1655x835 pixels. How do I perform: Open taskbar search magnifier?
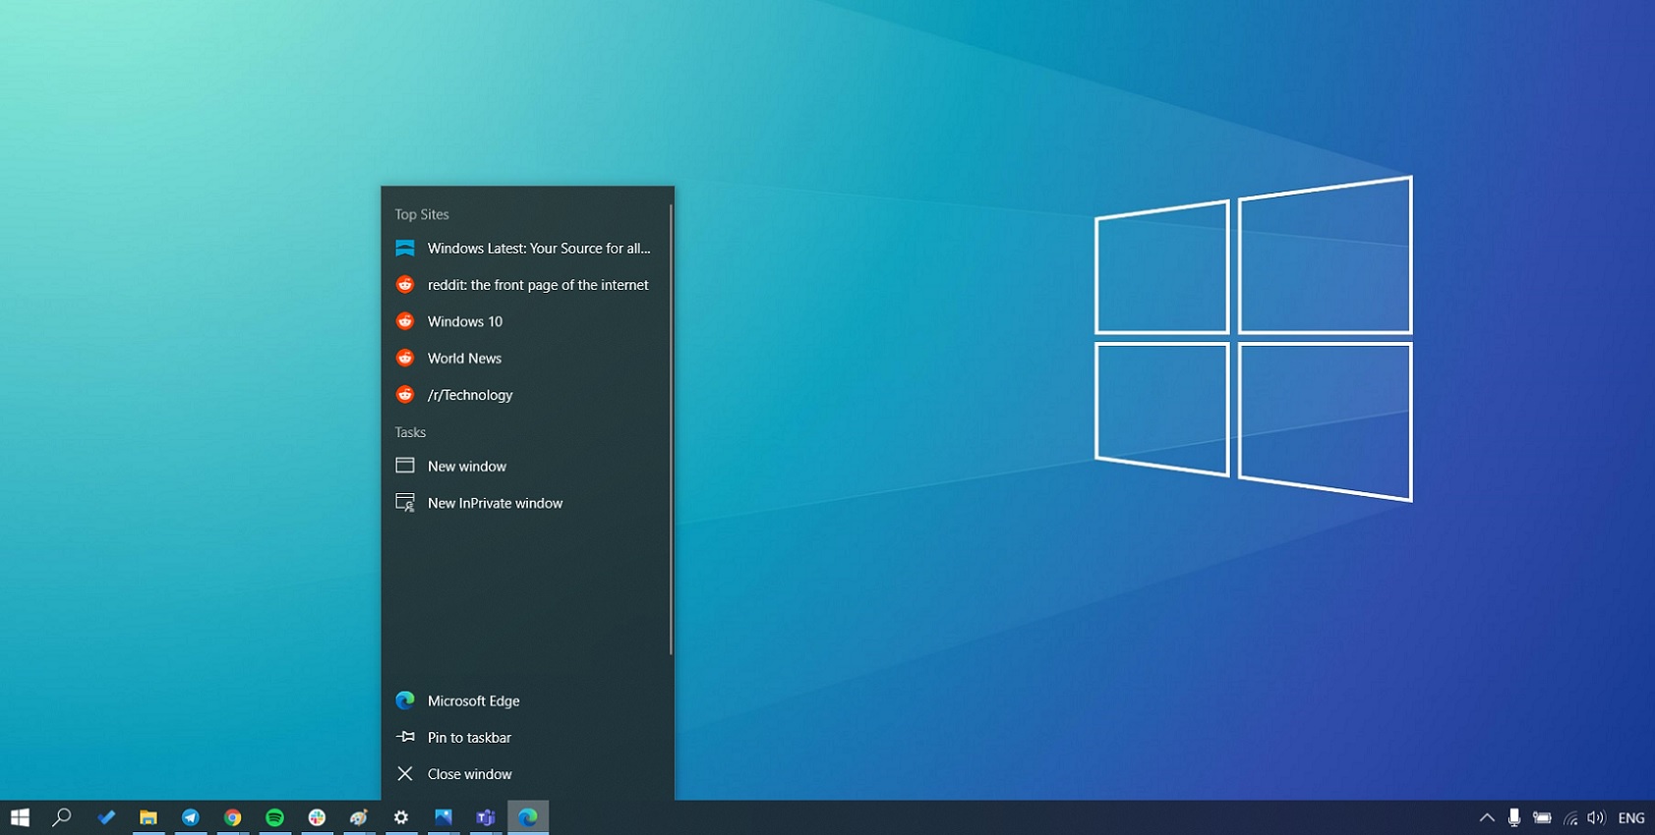click(x=62, y=817)
